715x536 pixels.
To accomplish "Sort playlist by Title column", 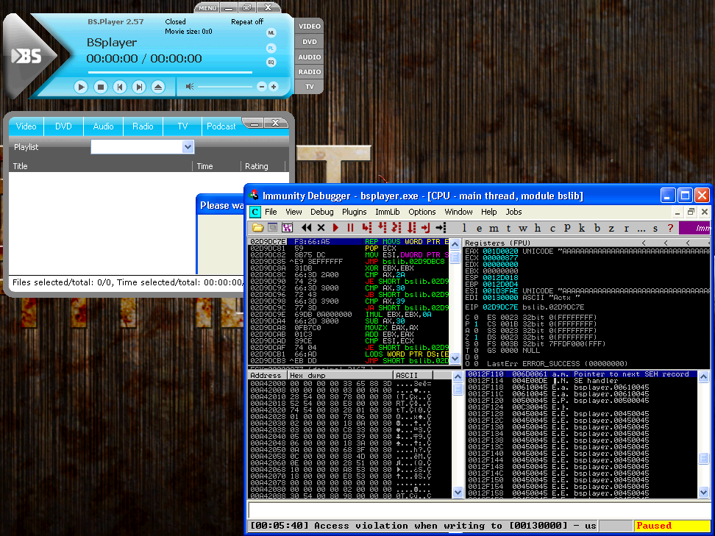I will point(100,166).
